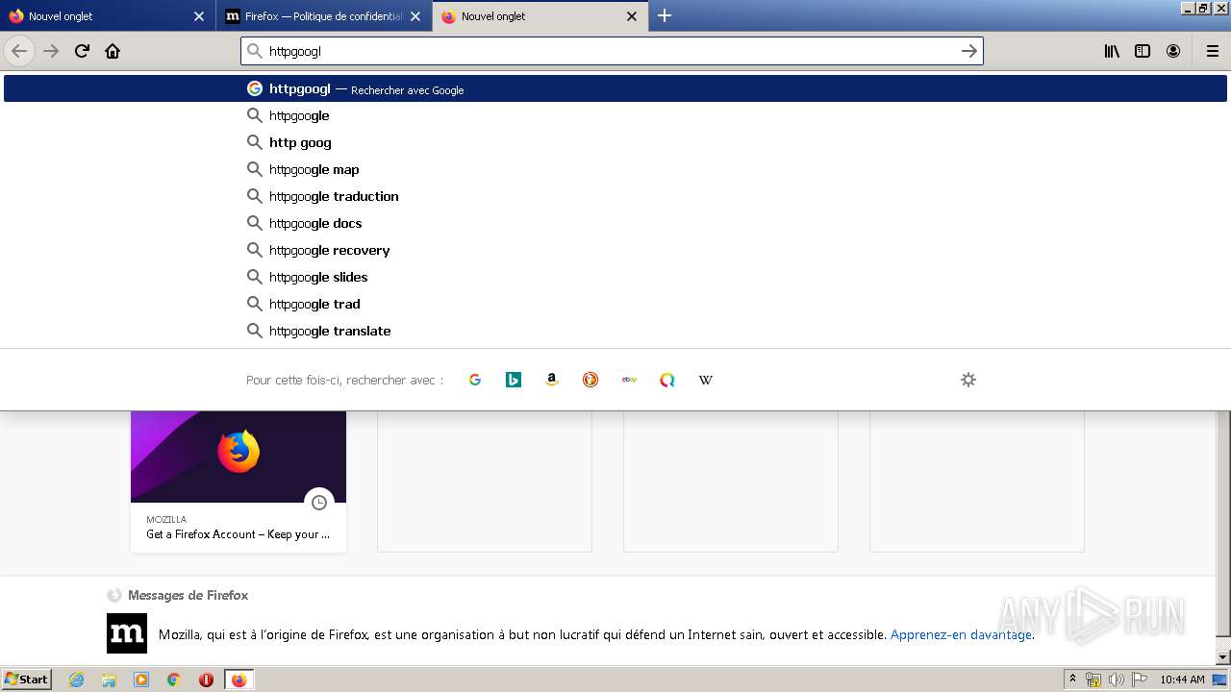Viewport: 1231px width, 692px height.
Task: Close the first Nouvel onglet tab
Action: [199, 16]
